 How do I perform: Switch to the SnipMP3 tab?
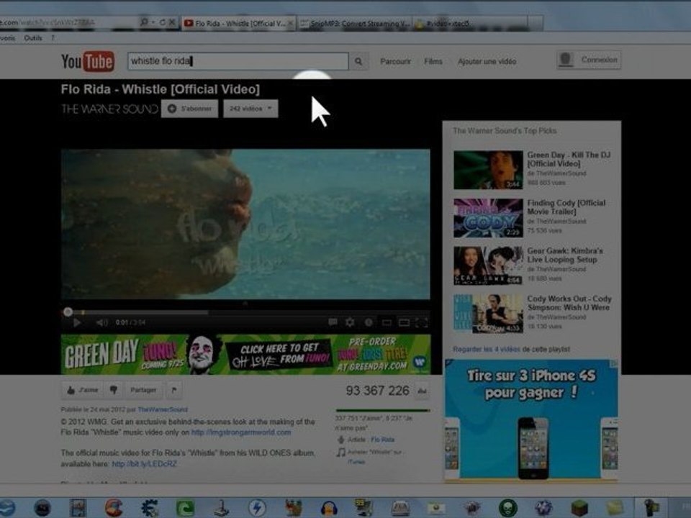pos(355,23)
